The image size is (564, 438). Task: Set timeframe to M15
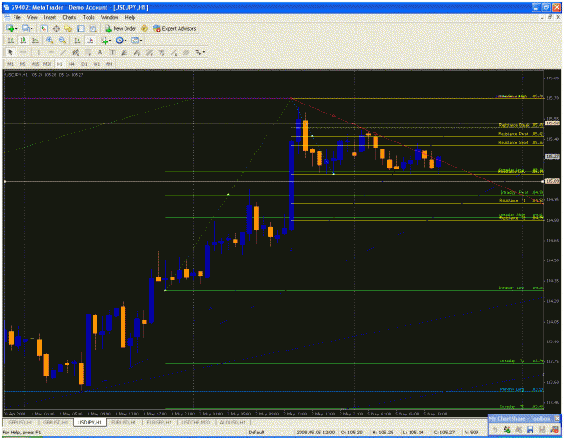pos(35,64)
